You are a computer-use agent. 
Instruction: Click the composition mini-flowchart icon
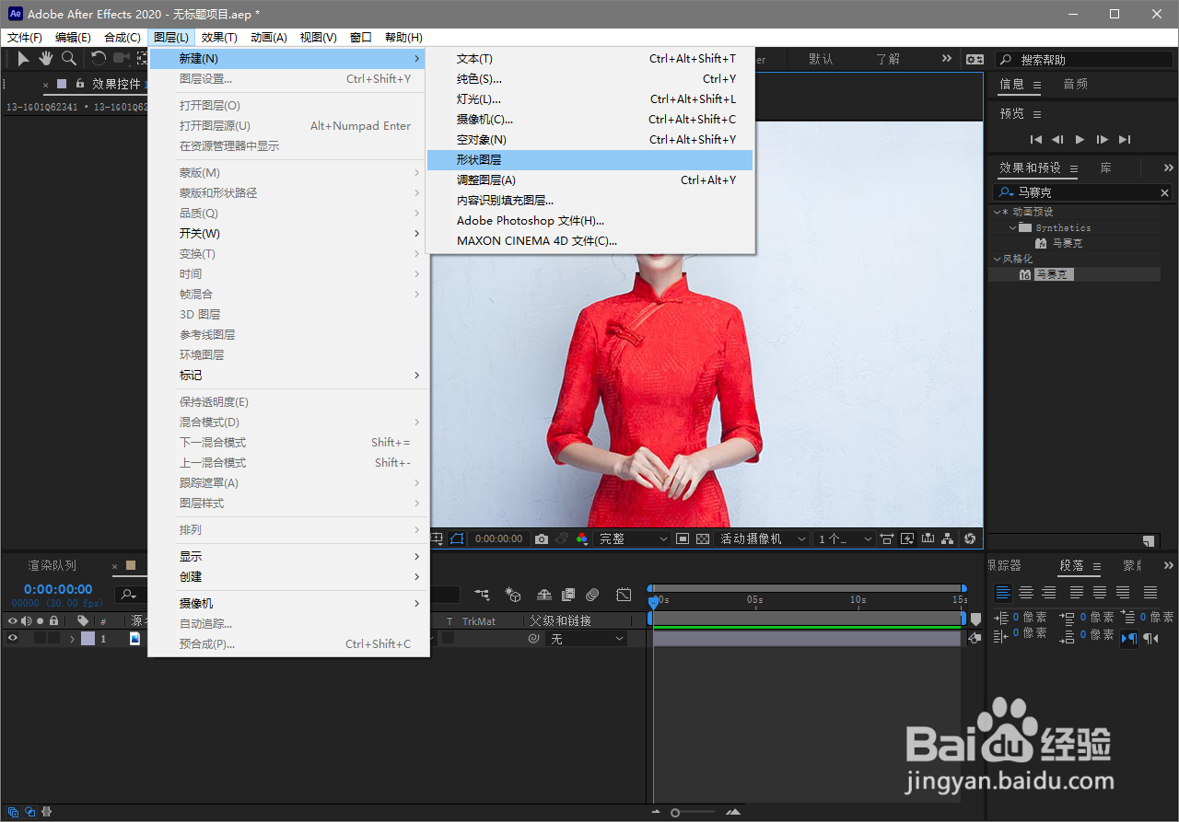click(x=482, y=596)
